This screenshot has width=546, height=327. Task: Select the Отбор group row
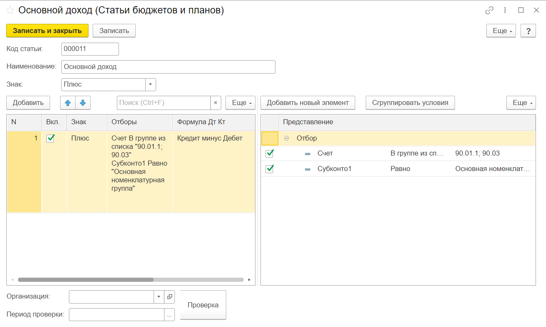[x=398, y=138]
